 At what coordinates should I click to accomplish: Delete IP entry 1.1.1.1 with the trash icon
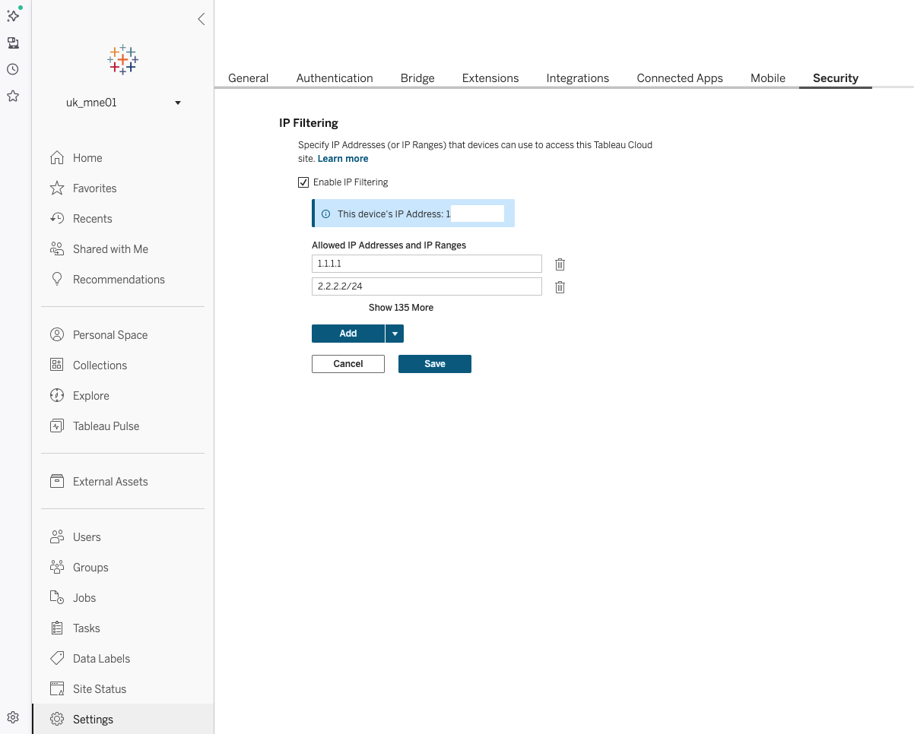tap(560, 264)
